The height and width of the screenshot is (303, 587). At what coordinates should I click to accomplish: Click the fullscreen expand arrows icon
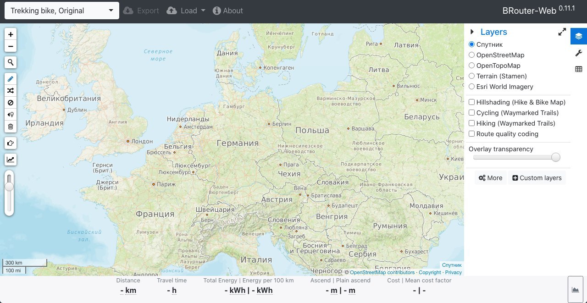(562, 32)
